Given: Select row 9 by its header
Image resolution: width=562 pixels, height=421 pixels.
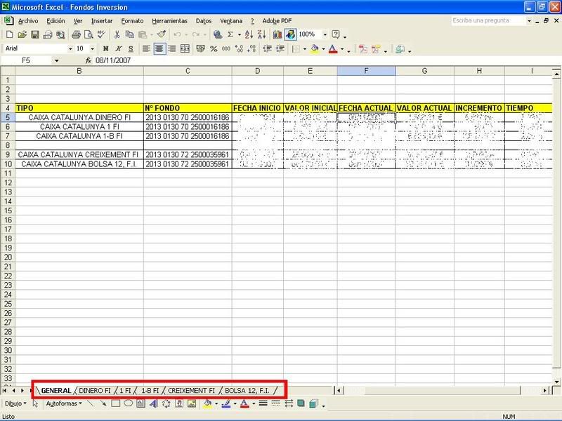Looking at the screenshot, I should (x=8, y=154).
